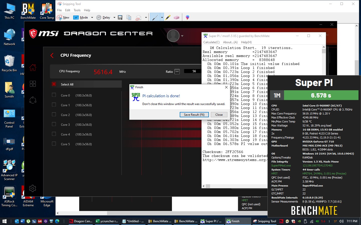
Task: Go back using the red arrow beside CPU Frequency
Action: 52,55
